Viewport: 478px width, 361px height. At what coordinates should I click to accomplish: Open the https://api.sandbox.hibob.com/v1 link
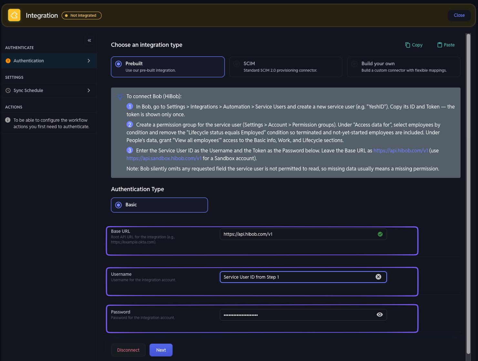click(x=164, y=158)
